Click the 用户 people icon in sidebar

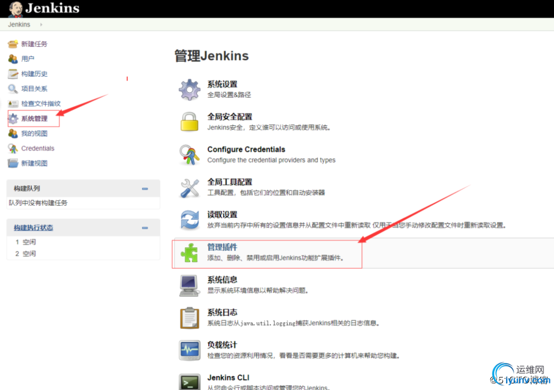[x=13, y=59]
